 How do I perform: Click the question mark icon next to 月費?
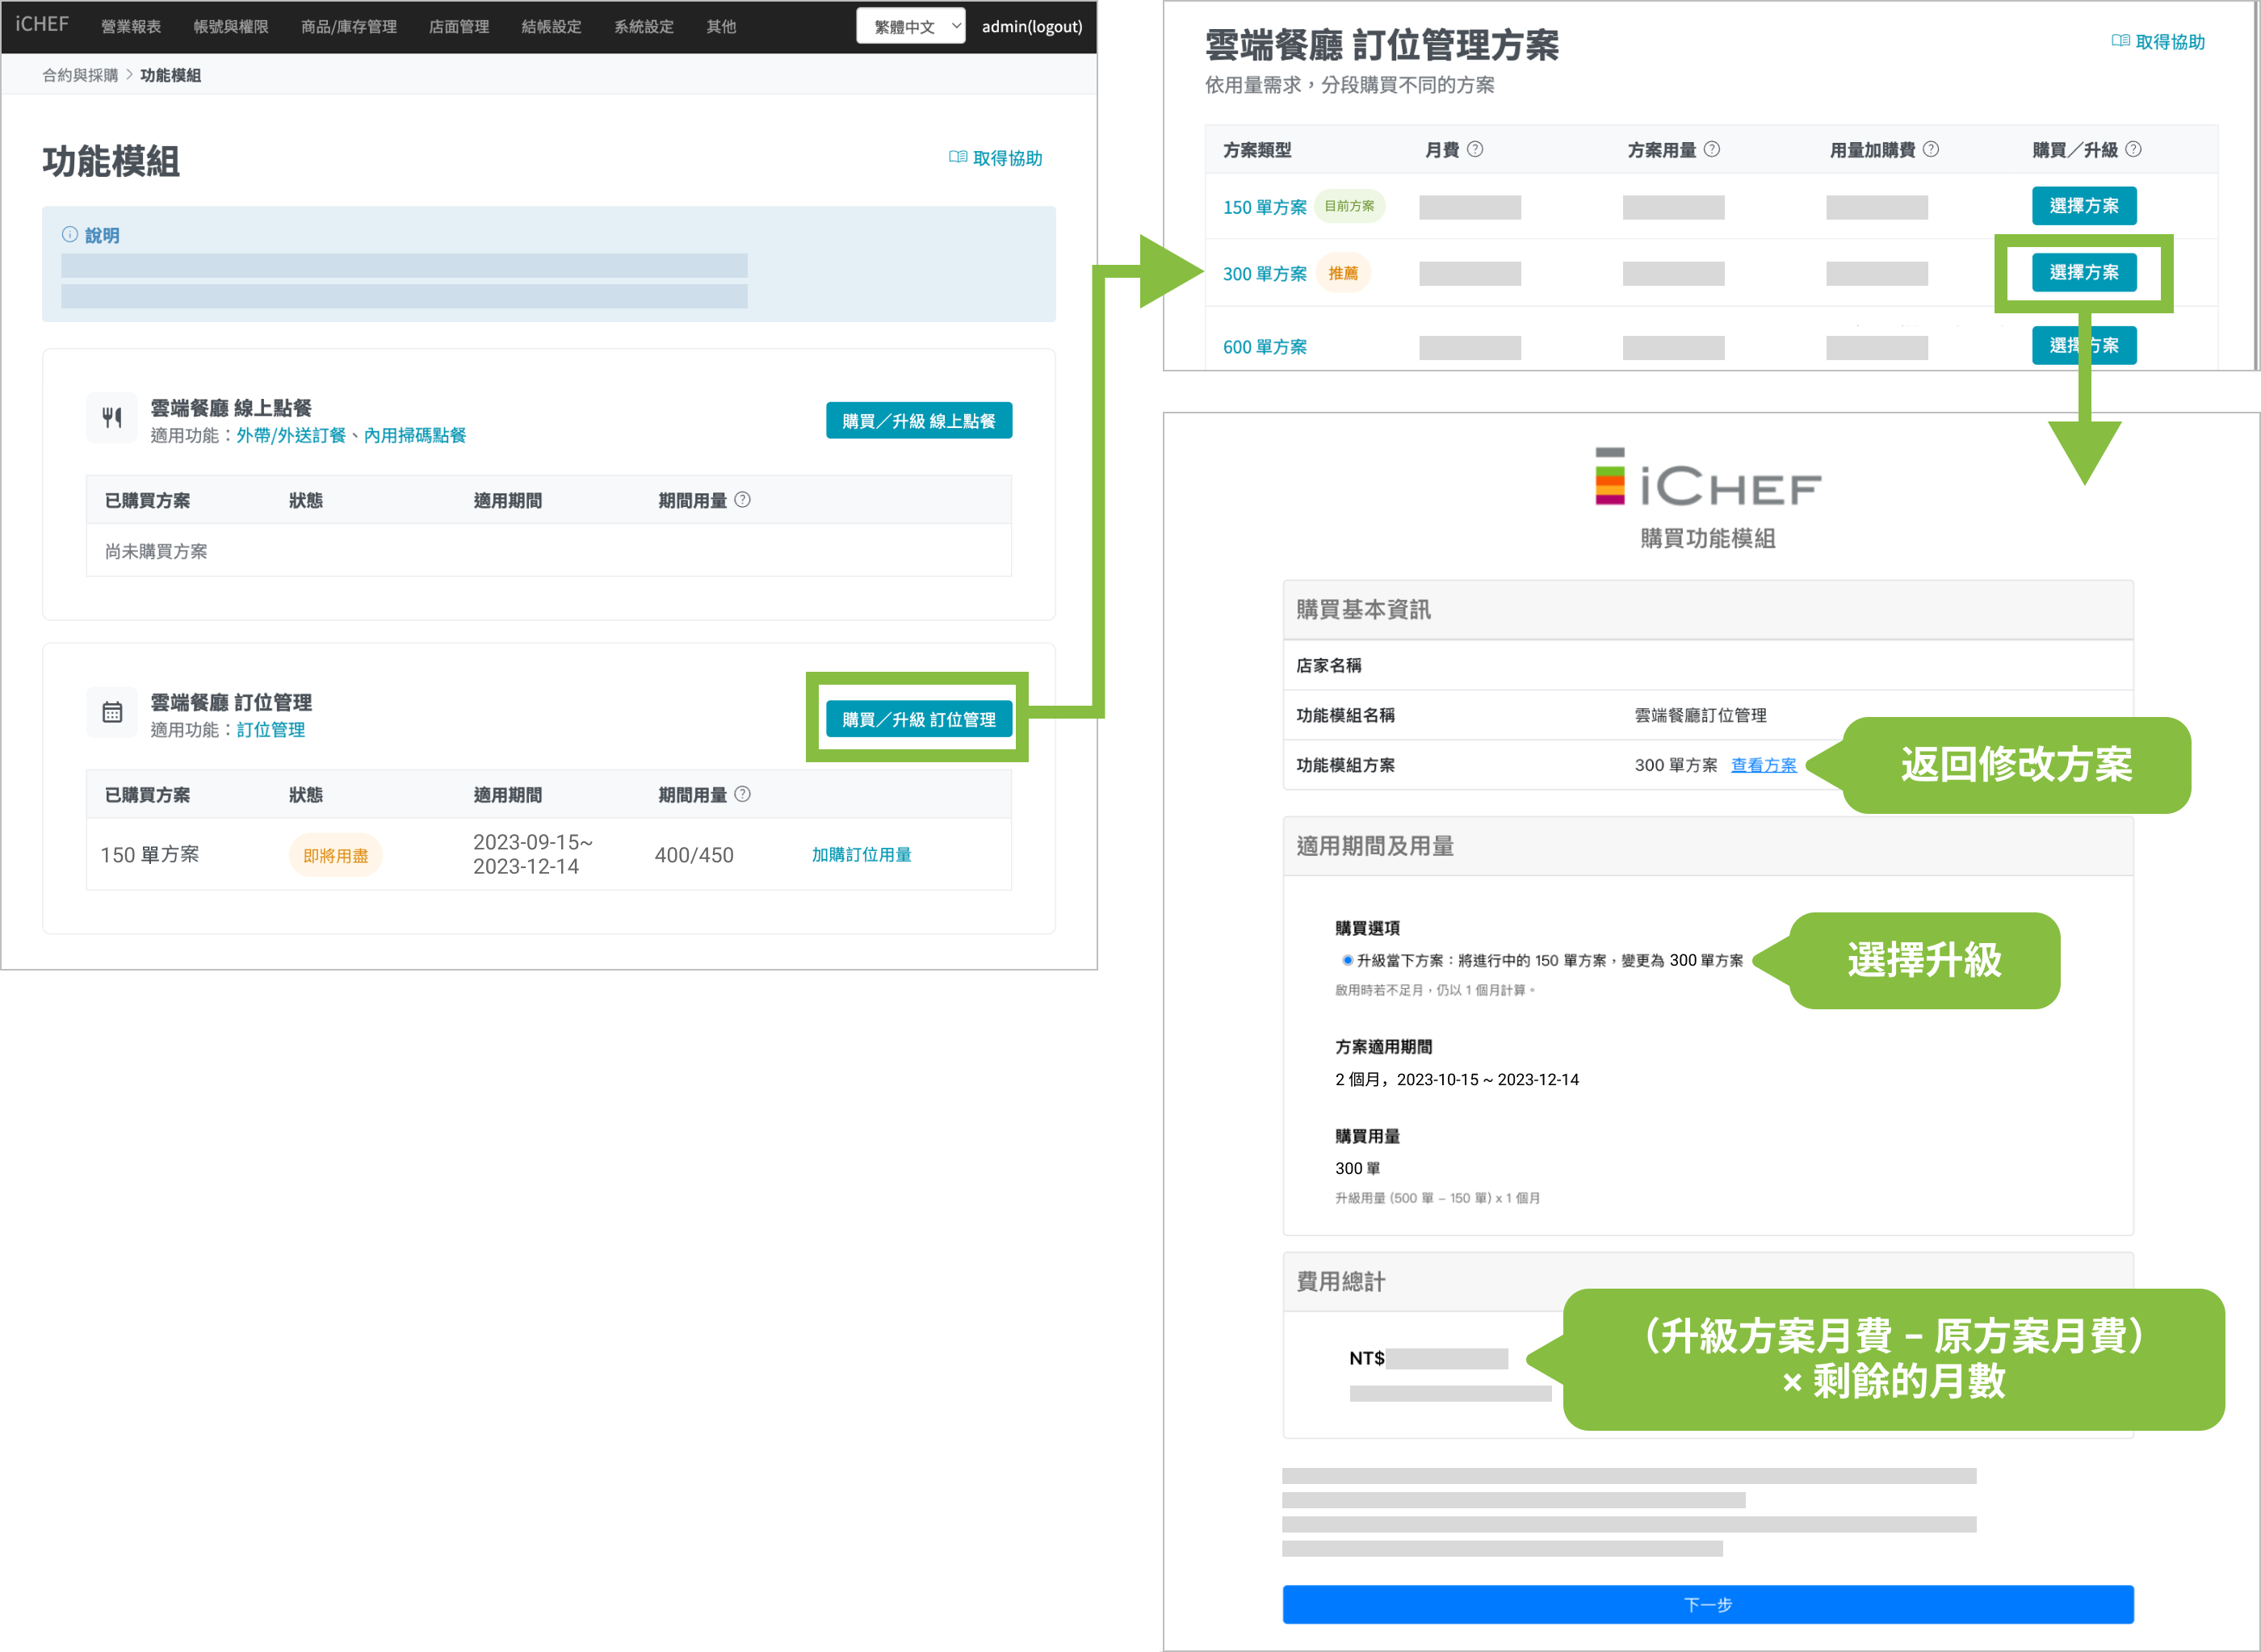1475,149
